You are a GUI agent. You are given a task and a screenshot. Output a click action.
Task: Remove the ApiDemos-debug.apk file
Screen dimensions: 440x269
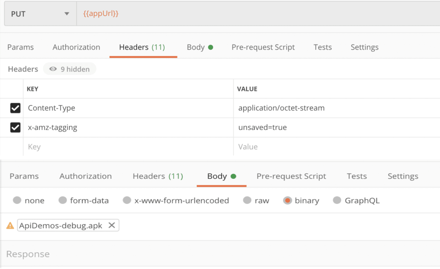[112, 225]
